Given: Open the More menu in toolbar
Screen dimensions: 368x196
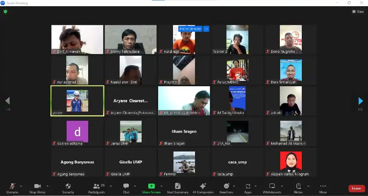Looking at the screenshot, I should (323, 188).
